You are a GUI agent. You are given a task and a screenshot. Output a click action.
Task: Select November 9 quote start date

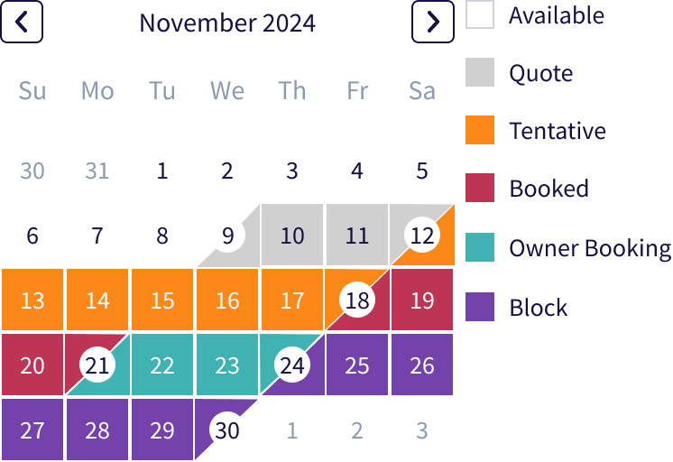coord(227,236)
